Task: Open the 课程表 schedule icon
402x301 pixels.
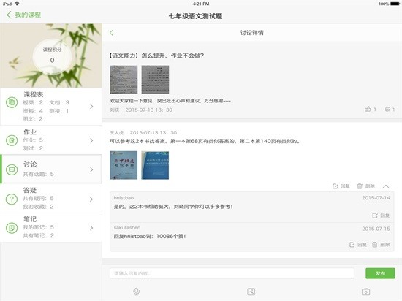Action: click(x=12, y=102)
